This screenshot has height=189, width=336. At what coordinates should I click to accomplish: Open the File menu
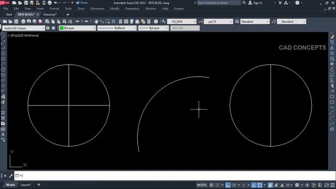coord(6,8)
